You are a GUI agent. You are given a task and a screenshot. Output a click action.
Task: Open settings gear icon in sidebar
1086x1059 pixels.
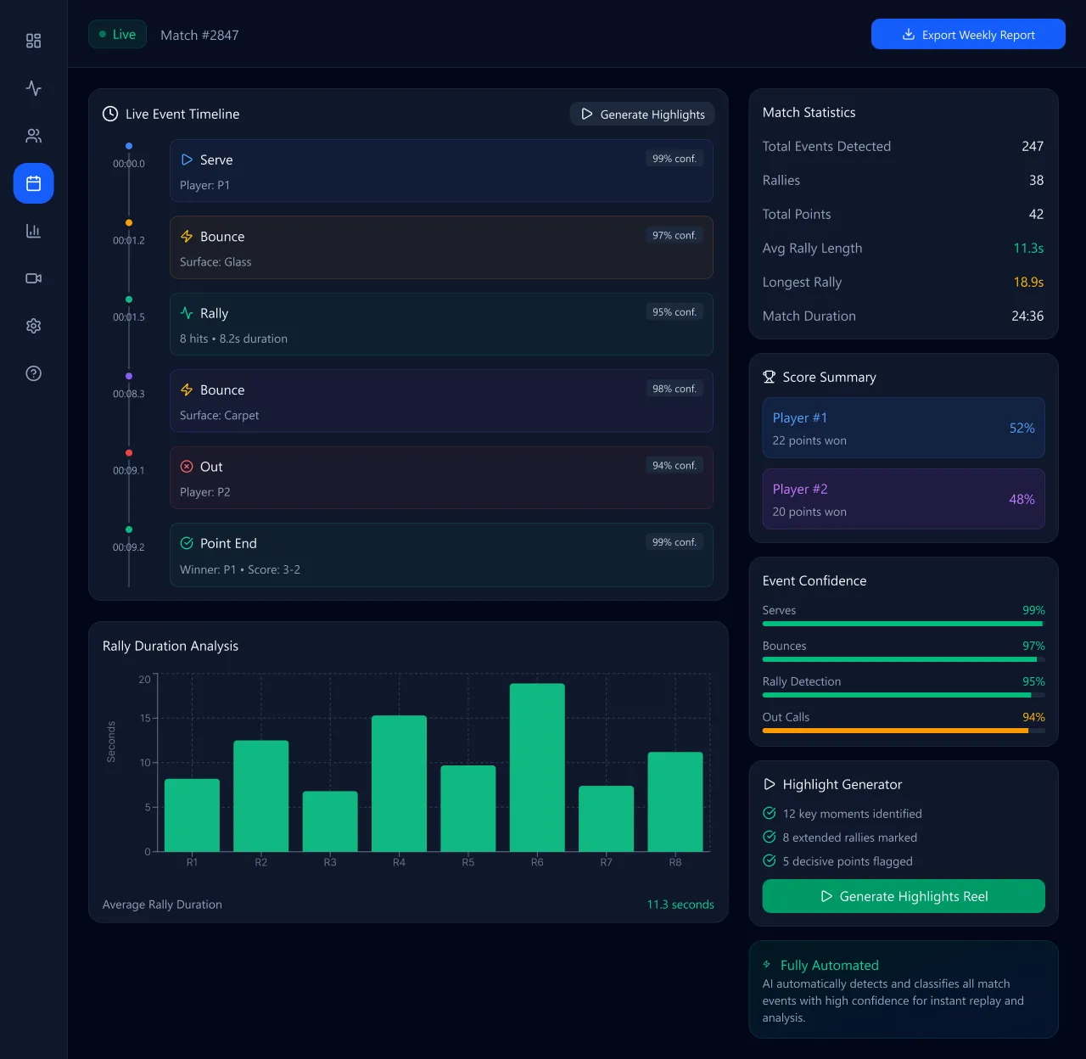[33, 326]
